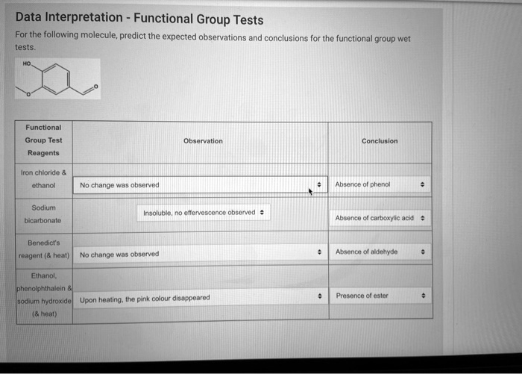This screenshot has height=374, width=522.
Task: Click the arrow icon on the 'pink colour' dropdown
Action: pos(320,296)
